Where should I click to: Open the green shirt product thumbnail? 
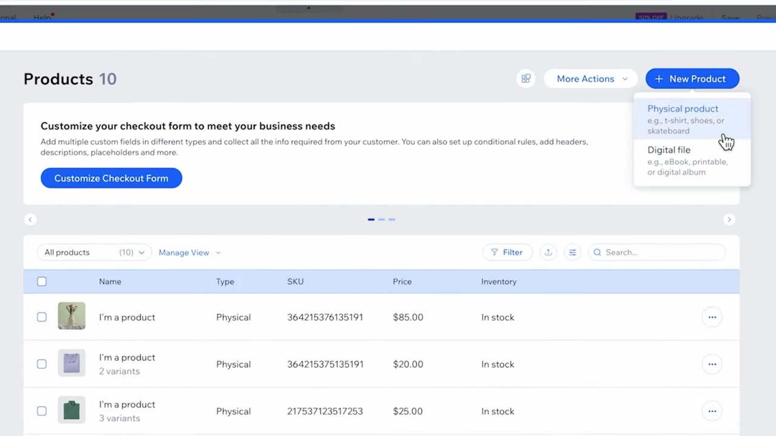72,410
